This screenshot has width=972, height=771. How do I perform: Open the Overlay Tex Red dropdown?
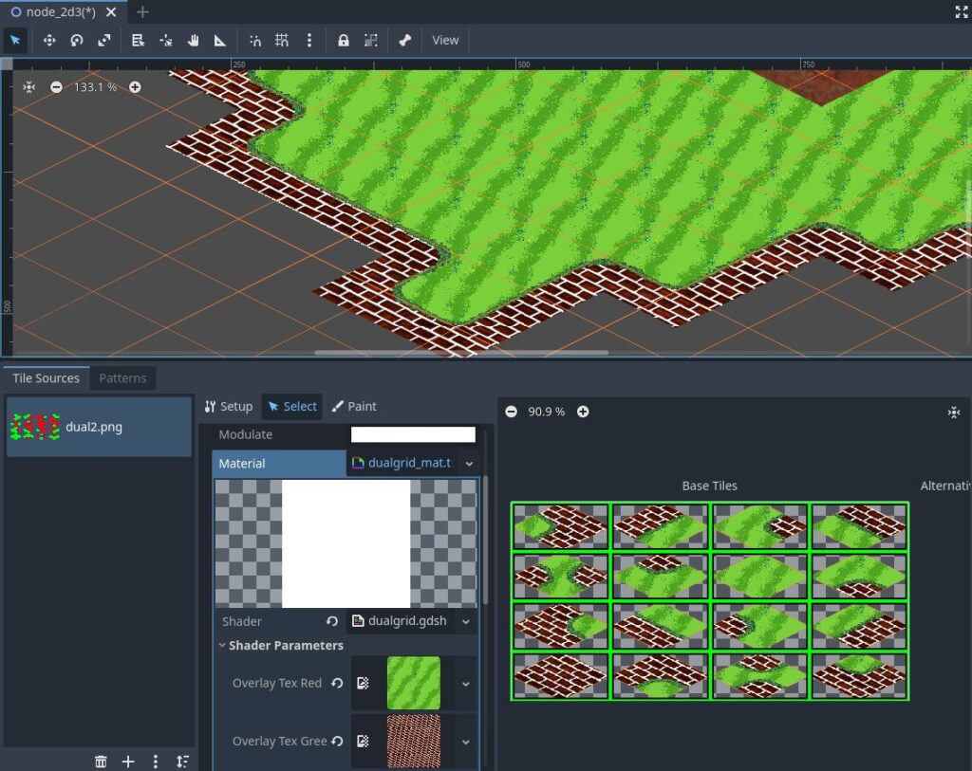[466, 683]
